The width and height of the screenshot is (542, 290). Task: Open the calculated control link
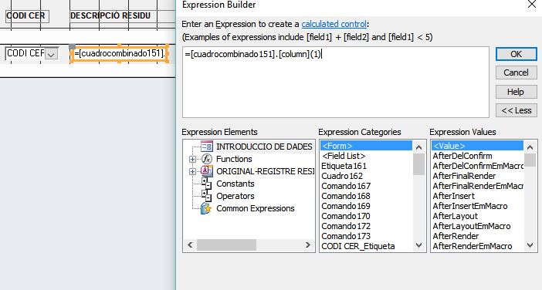coord(334,24)
